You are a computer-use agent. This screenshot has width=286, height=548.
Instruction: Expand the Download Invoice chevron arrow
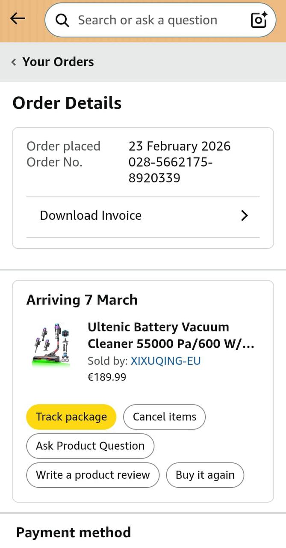[244, 215]
